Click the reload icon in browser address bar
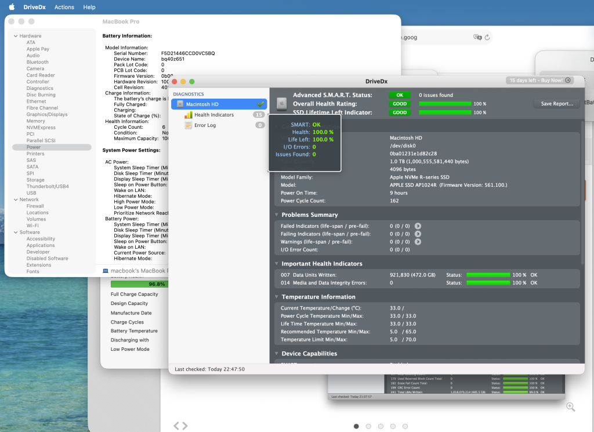Image resolution: width=594 pixels, height=432 pixels. point(487,37)
